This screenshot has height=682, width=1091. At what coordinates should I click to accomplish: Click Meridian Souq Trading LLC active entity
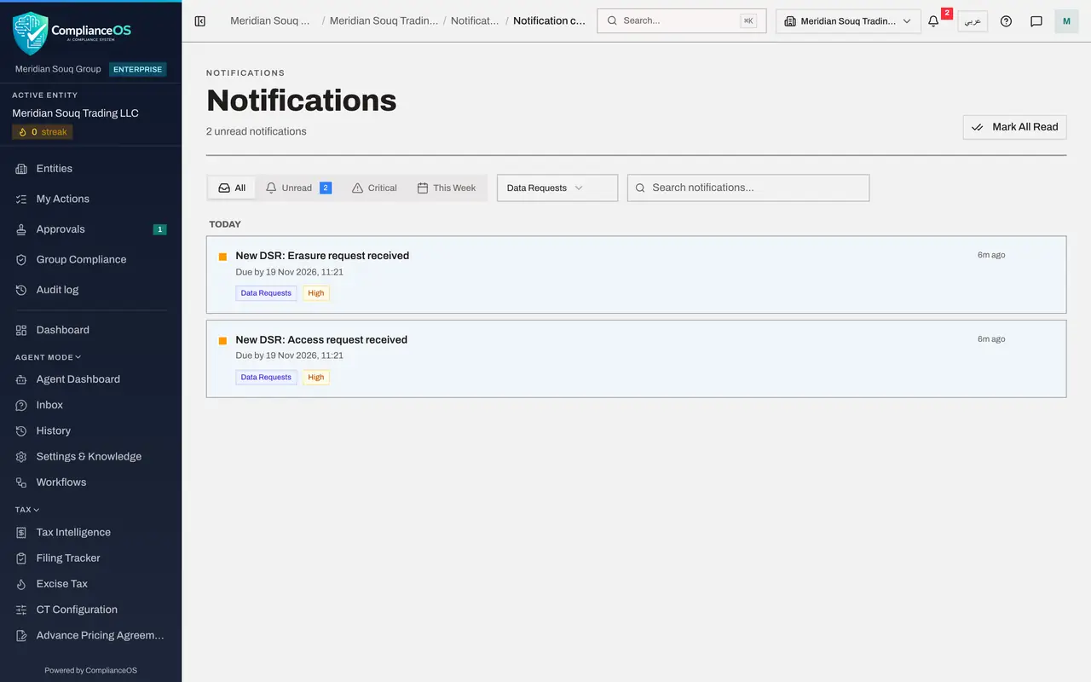click(x=75, y=113)
